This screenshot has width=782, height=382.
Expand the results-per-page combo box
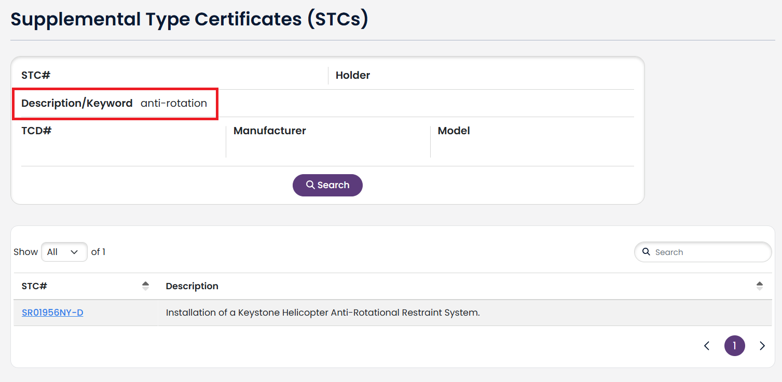(64, 252)
